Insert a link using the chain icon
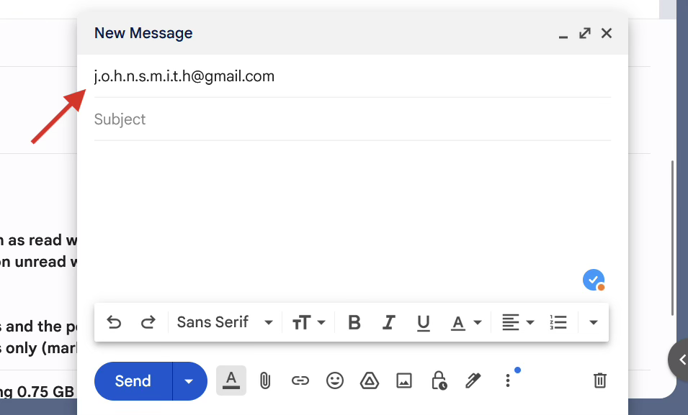 point(300,380)
